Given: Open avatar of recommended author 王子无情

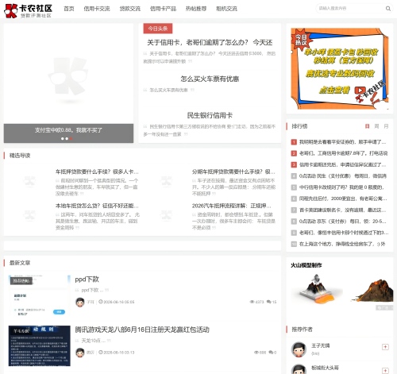Looking at the screenshot, I should coord(299,349).
